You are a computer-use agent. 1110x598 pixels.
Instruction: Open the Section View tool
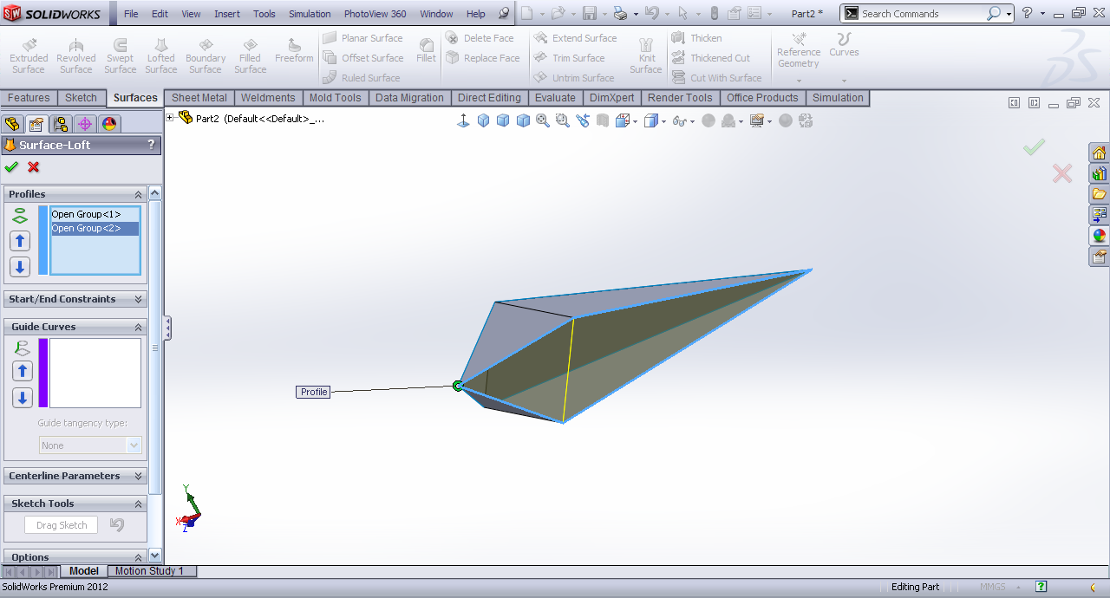(603, 121)
